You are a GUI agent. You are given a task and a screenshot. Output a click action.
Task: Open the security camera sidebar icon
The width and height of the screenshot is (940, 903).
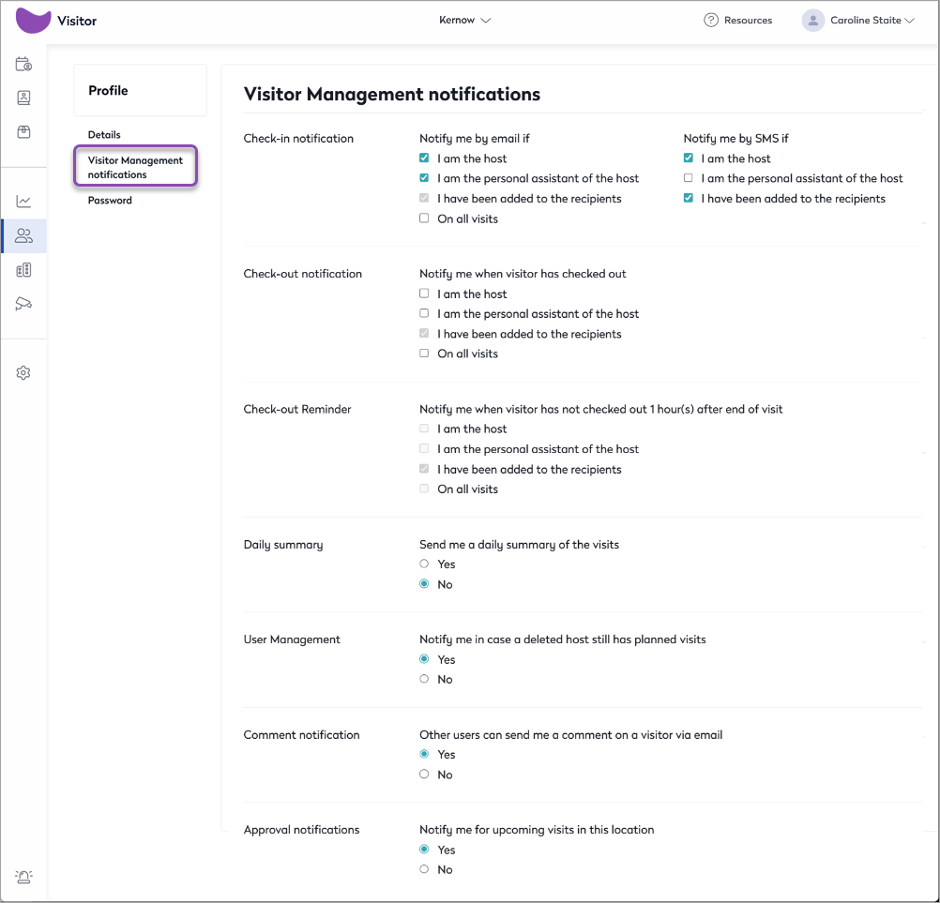point(23,304)
